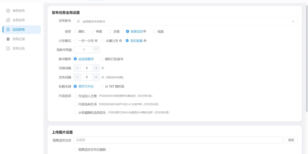Select the 视频 type radio button
This screenshot has width=308, height=154.
pyautogui.click(x=154, y=32)
